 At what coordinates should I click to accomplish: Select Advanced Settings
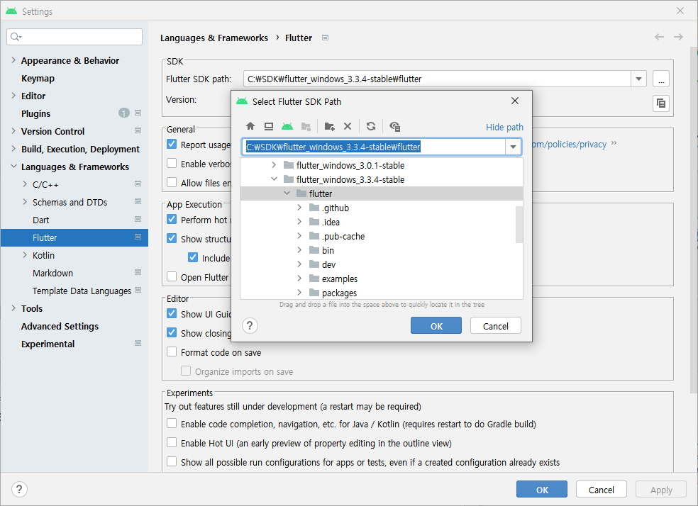tap(60, 327)
